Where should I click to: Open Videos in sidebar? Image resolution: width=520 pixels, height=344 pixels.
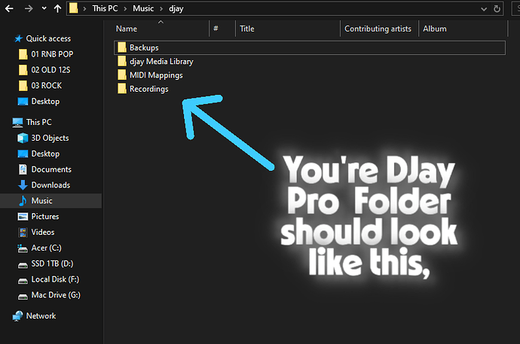point(43,232)
